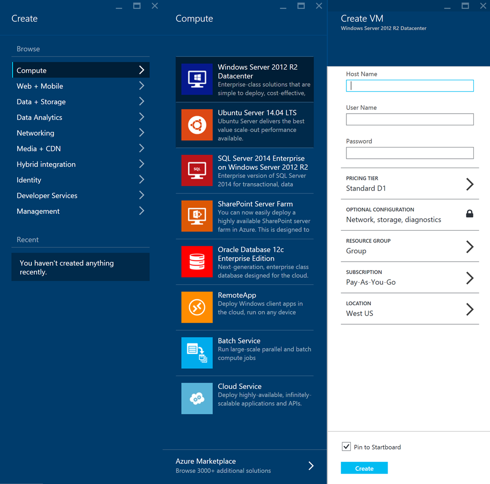Select the Data Analytics category
Screen dimensions: 490x484
81,117
